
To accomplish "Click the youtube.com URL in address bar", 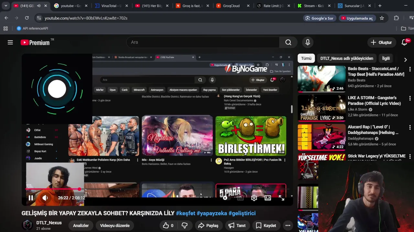I will 86,18.
